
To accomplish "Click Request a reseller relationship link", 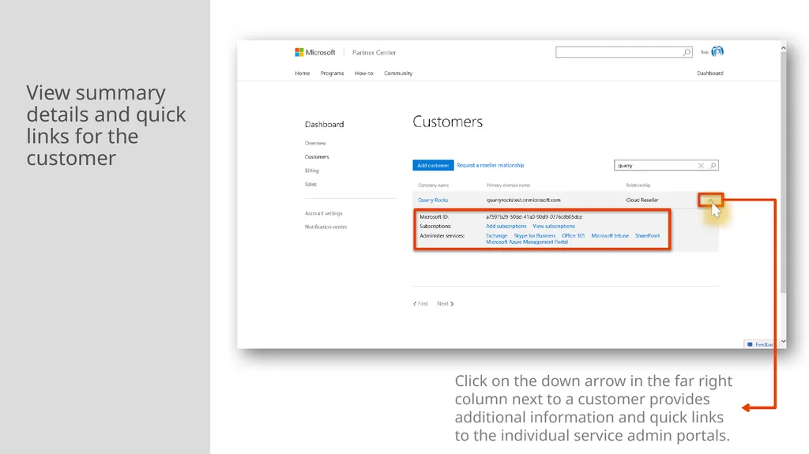I will pos(490,165).
